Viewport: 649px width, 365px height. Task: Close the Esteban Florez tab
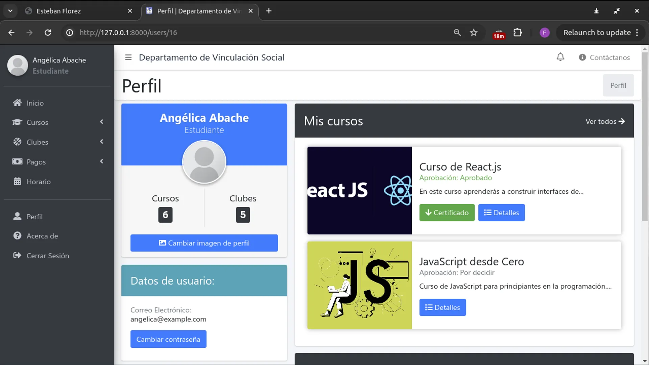[x=130, y=11]
